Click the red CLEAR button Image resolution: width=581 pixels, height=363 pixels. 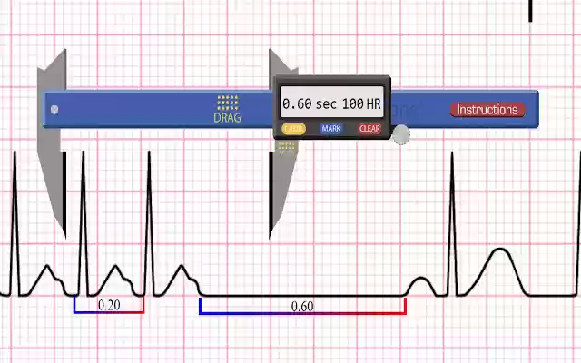click(x=369, y=129)
